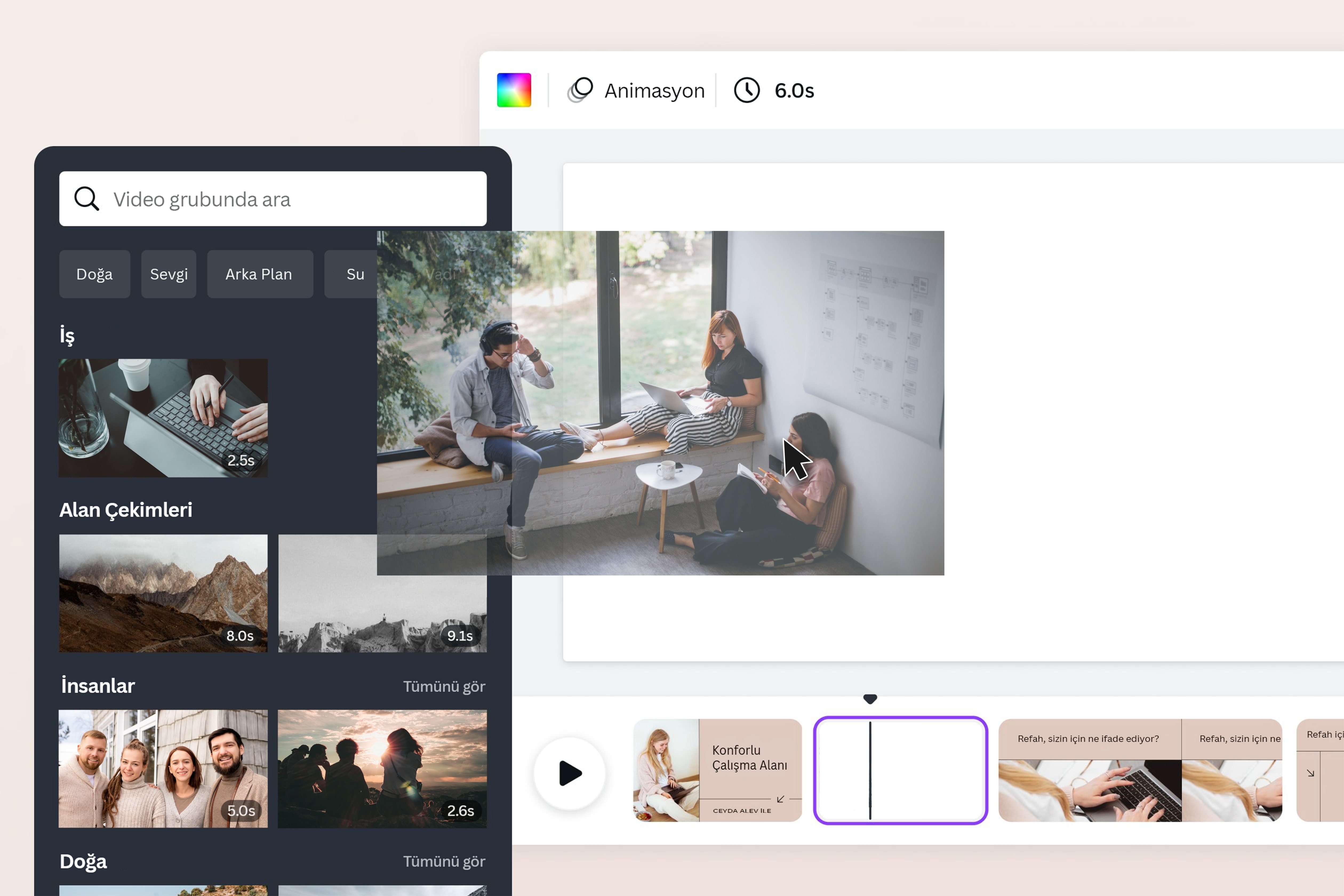Click the 2.6s duration badge
Viewport: 1344px width, 896px height.
(460, 810)
